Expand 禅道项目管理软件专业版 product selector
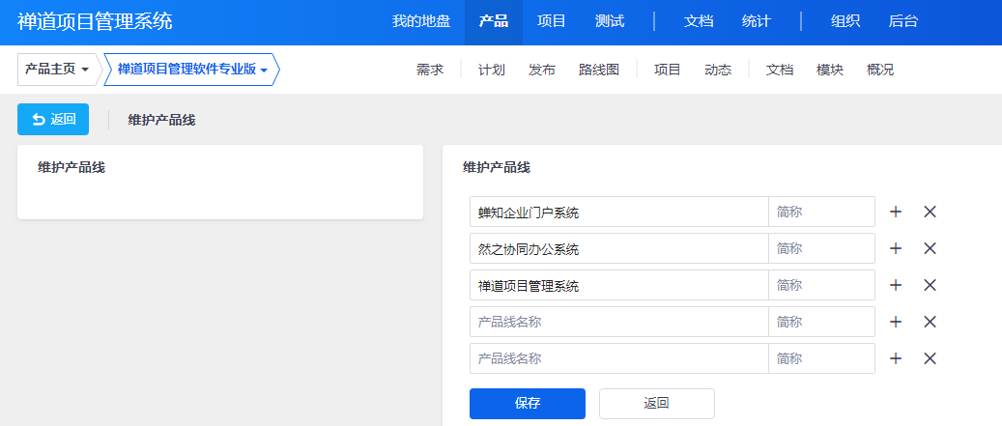The height and width of the screenshot is (426, 1002). 191,69
